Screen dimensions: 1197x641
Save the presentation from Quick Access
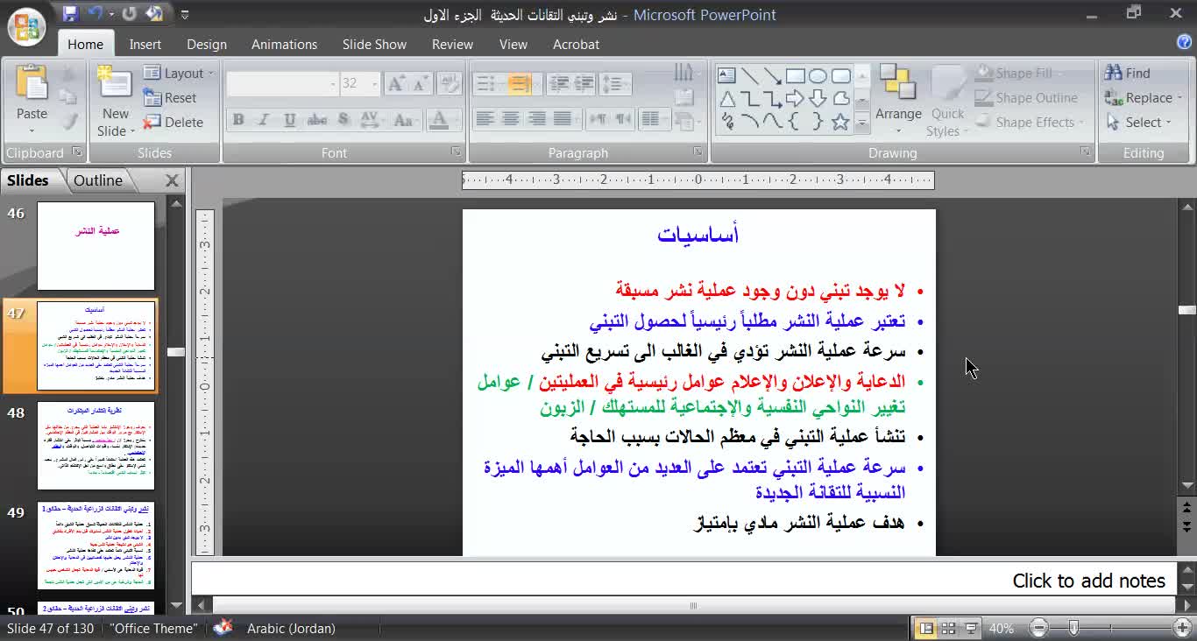pos(70,14)
